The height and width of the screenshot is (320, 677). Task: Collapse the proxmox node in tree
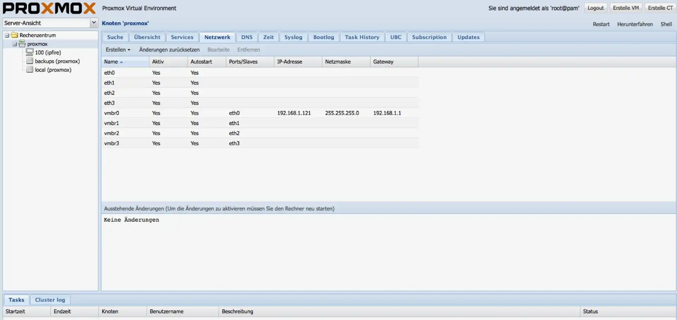coord(14,44)
